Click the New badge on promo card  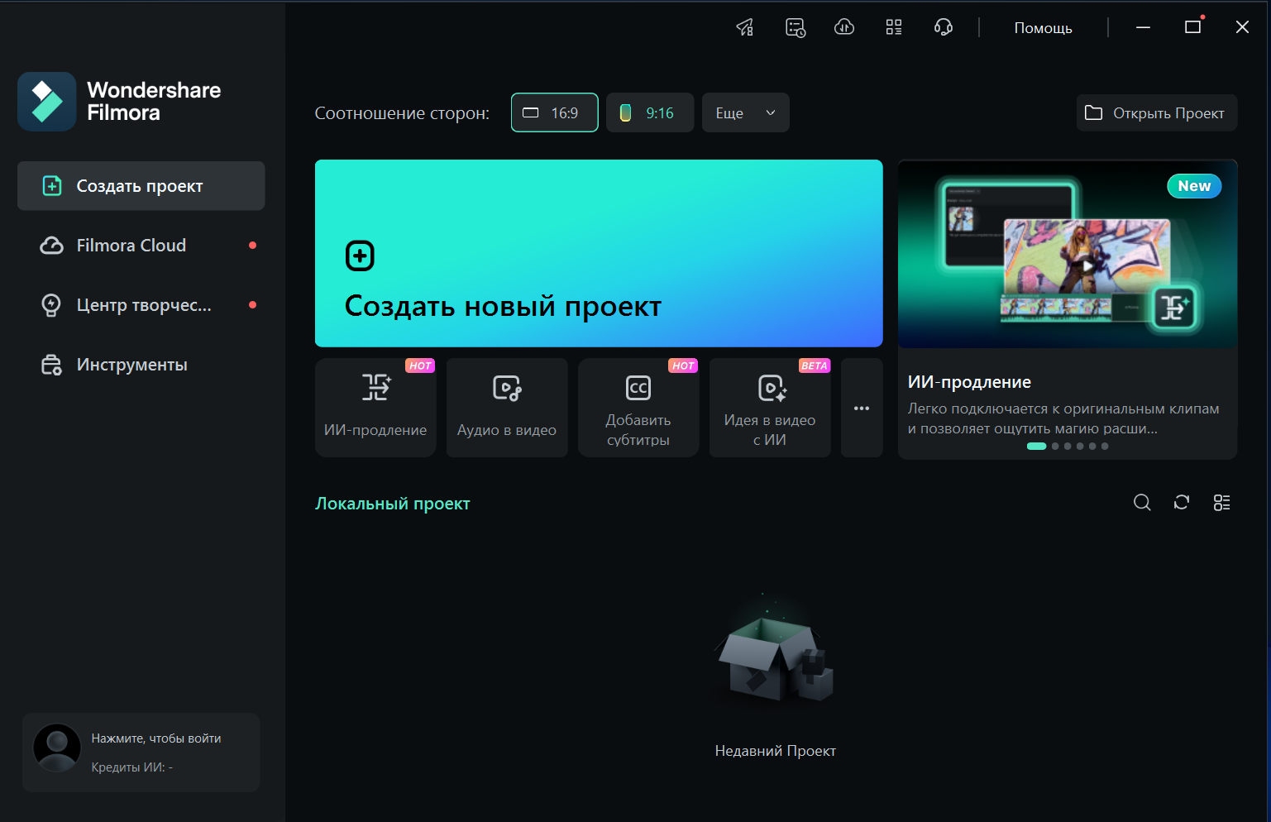(x=1194, y=186)
